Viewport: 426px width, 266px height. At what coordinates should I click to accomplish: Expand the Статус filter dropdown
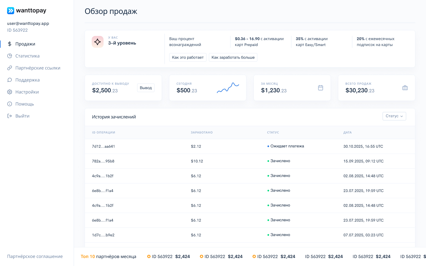point(394,116)
